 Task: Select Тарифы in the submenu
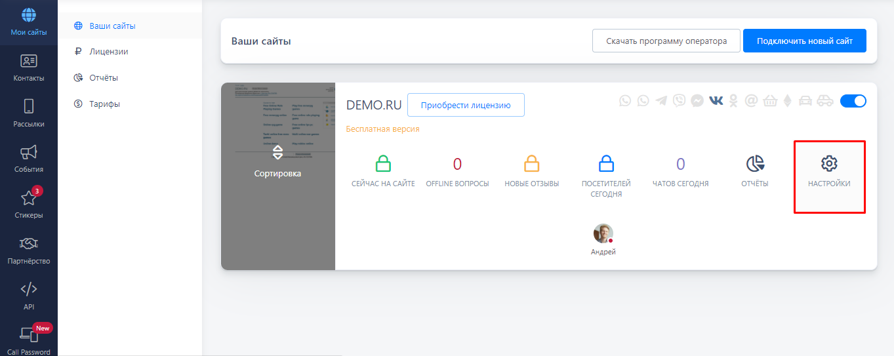tap(104, 104)
